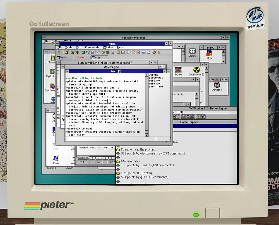Select the readme.txt tab
The image size is (279, 225).
(83, 158)
